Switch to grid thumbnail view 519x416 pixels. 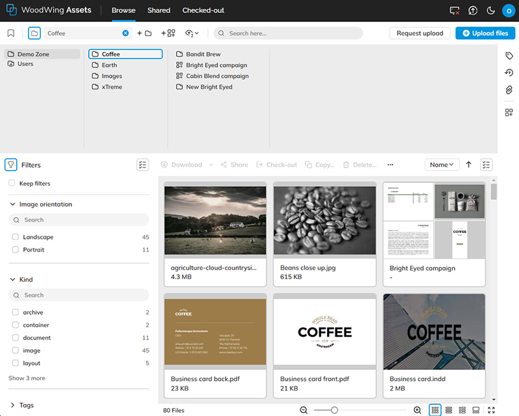[435, 410]
